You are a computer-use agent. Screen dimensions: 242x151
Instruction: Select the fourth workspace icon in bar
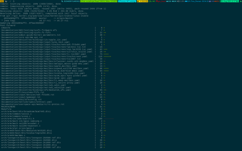[x=14, y=1]
